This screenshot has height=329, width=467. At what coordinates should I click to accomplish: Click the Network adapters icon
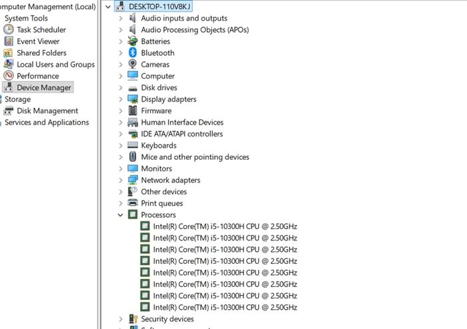coord(133,180)
